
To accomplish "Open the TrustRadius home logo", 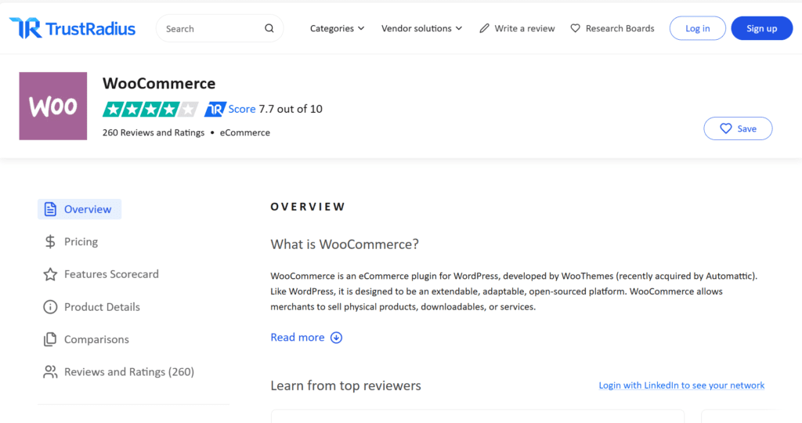I will click(72, 28).
